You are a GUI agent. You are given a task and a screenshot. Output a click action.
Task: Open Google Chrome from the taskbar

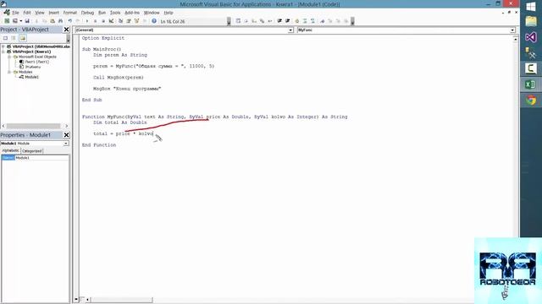coord(531,100)
